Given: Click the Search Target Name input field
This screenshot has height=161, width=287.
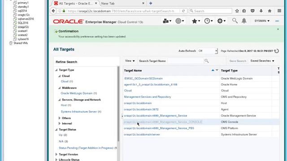Looking at the screenshot, I should [x=185, y=61].
